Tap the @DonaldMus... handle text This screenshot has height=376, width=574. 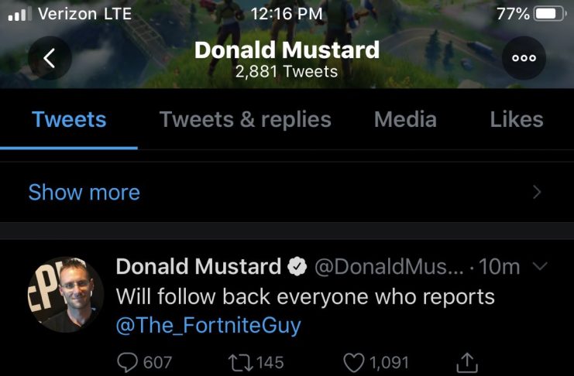pyautogui.click(x=389, y=267)
